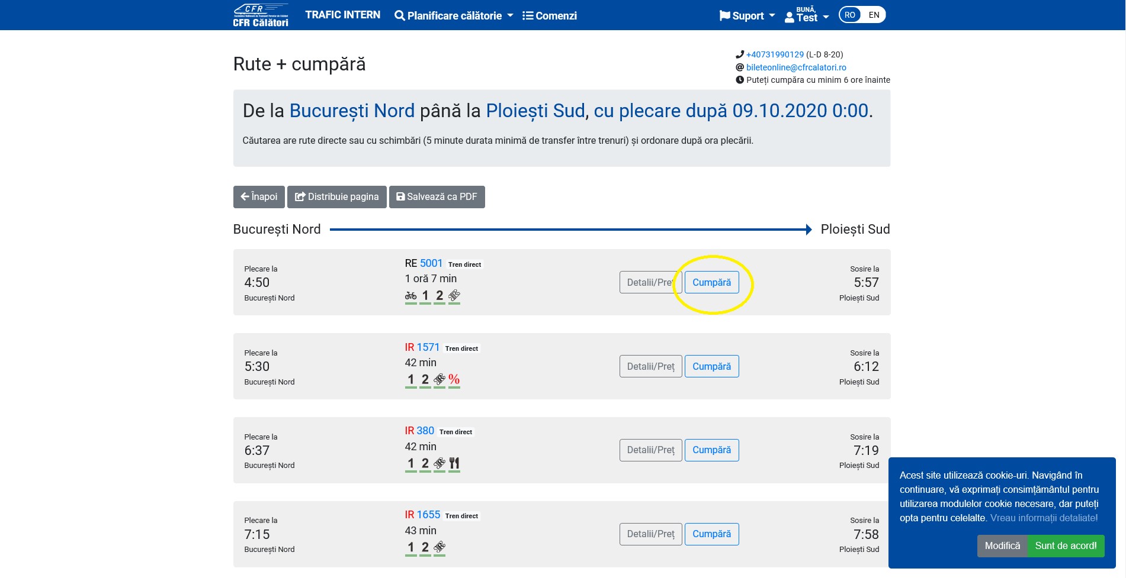Click the restaurant cutlery icon on IR 380

coord(454,464)
